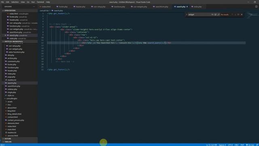Viewport: 259px width, 146px height.
Task: Open Explorer more actions ellipsis
Action: click(34, 6)
